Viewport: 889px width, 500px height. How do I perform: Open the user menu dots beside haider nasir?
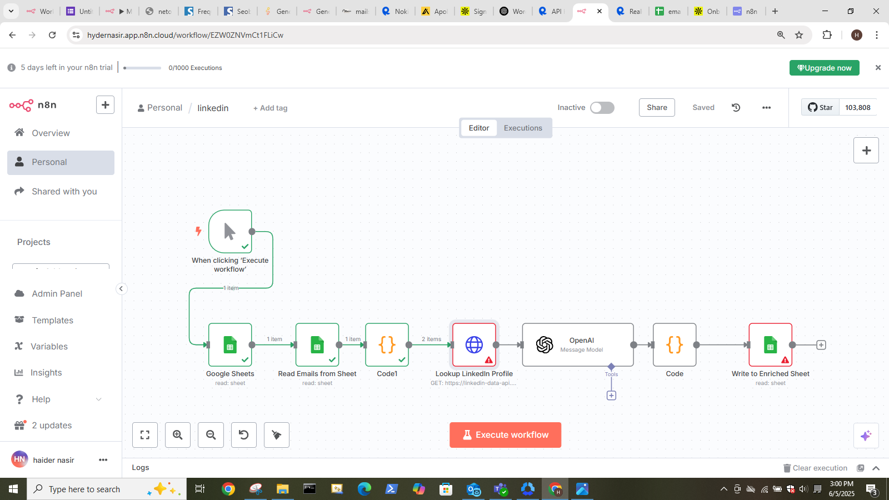(x=103, y=460)
